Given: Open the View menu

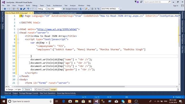Looking at the screenshot, I should coord(14,5).
